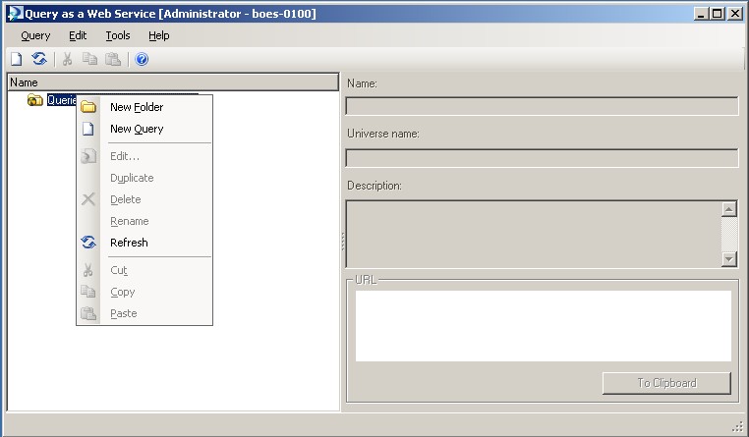
Task: Click the Description scrollbar down arrow
Action: (x=729, y=259)
